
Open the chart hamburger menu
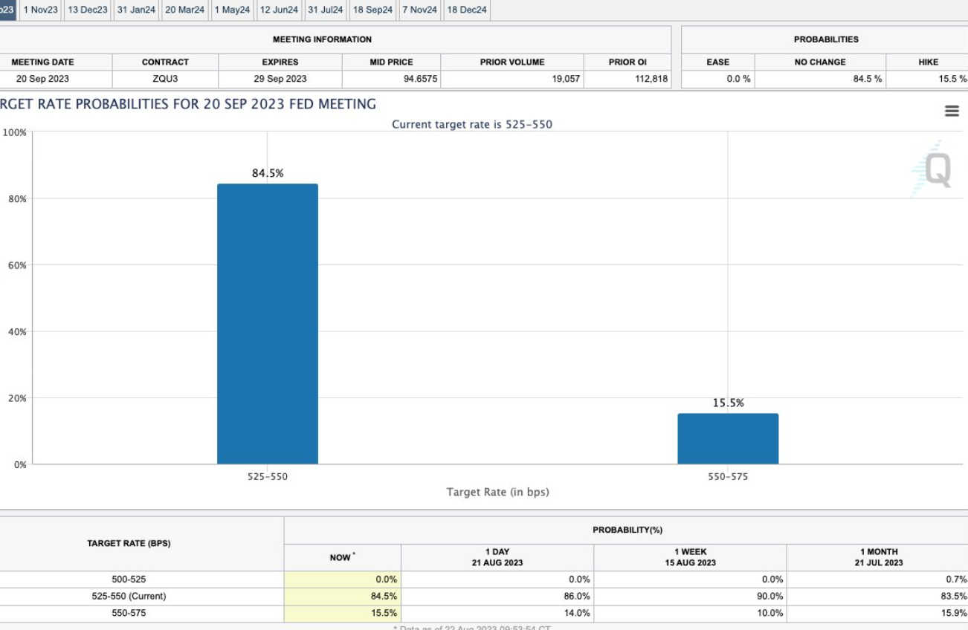951,111
